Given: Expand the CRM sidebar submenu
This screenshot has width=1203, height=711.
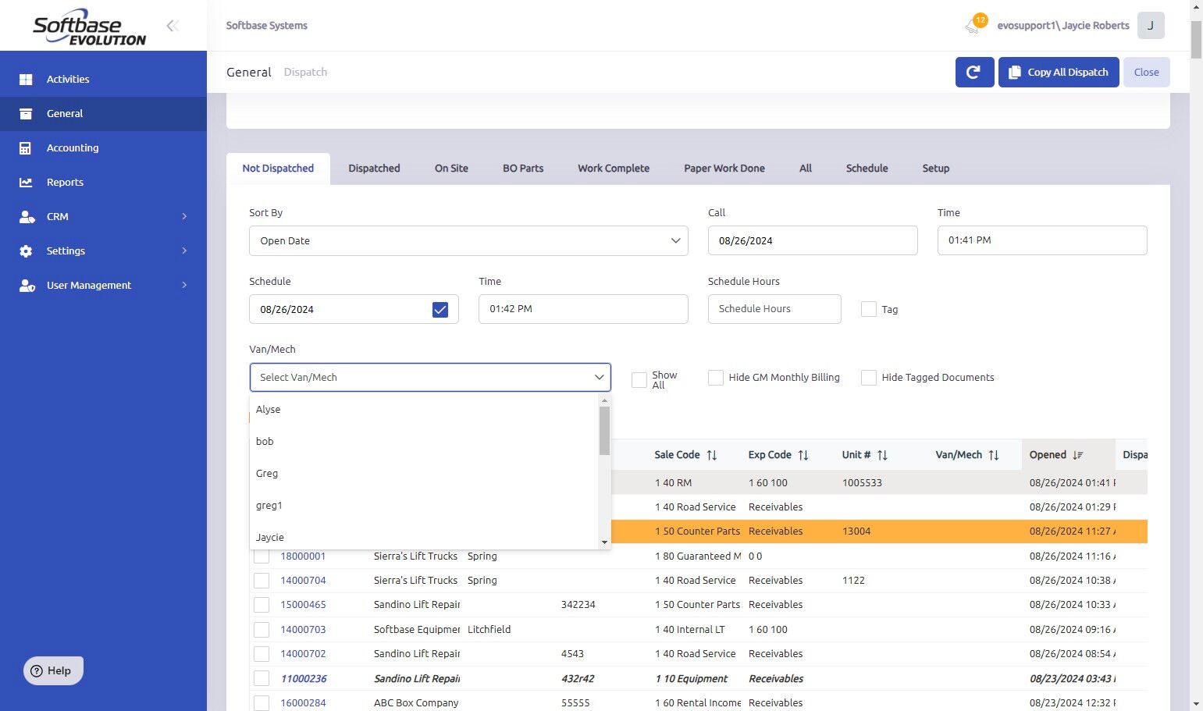Looking at the screenshot, I should click(x=184, y=216).
